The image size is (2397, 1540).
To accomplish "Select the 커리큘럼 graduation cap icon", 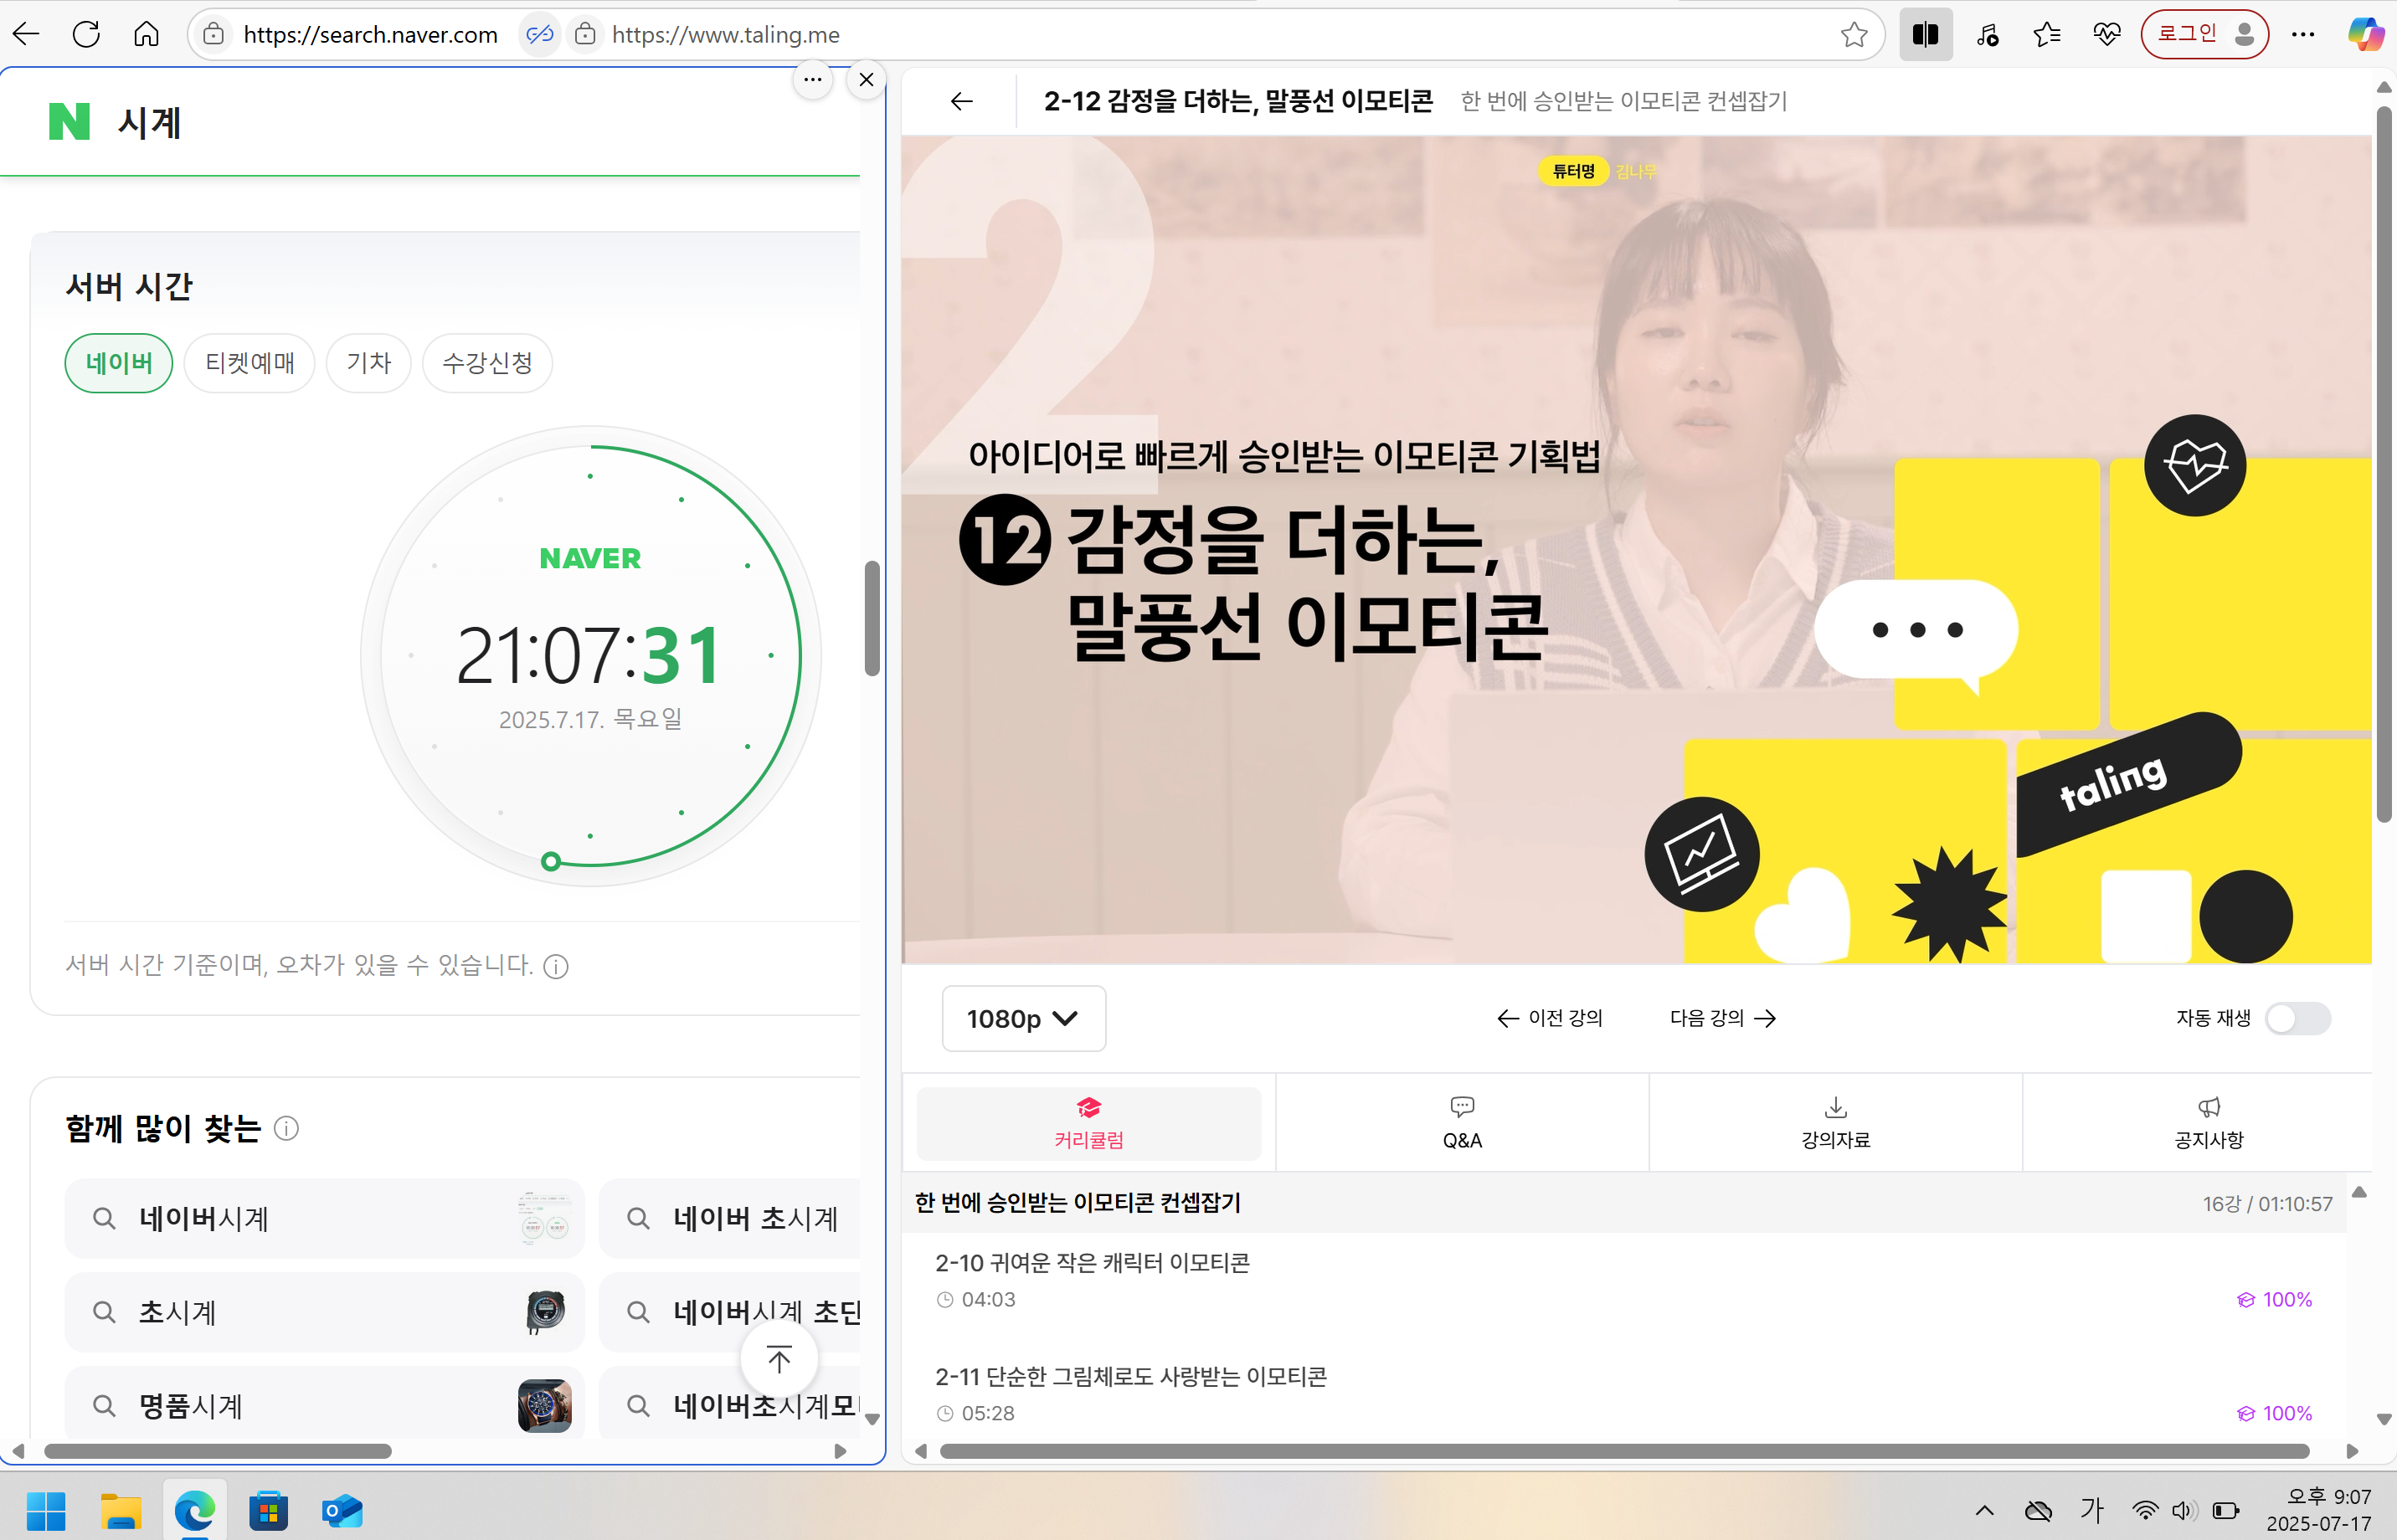I will pos(1089,1107).
